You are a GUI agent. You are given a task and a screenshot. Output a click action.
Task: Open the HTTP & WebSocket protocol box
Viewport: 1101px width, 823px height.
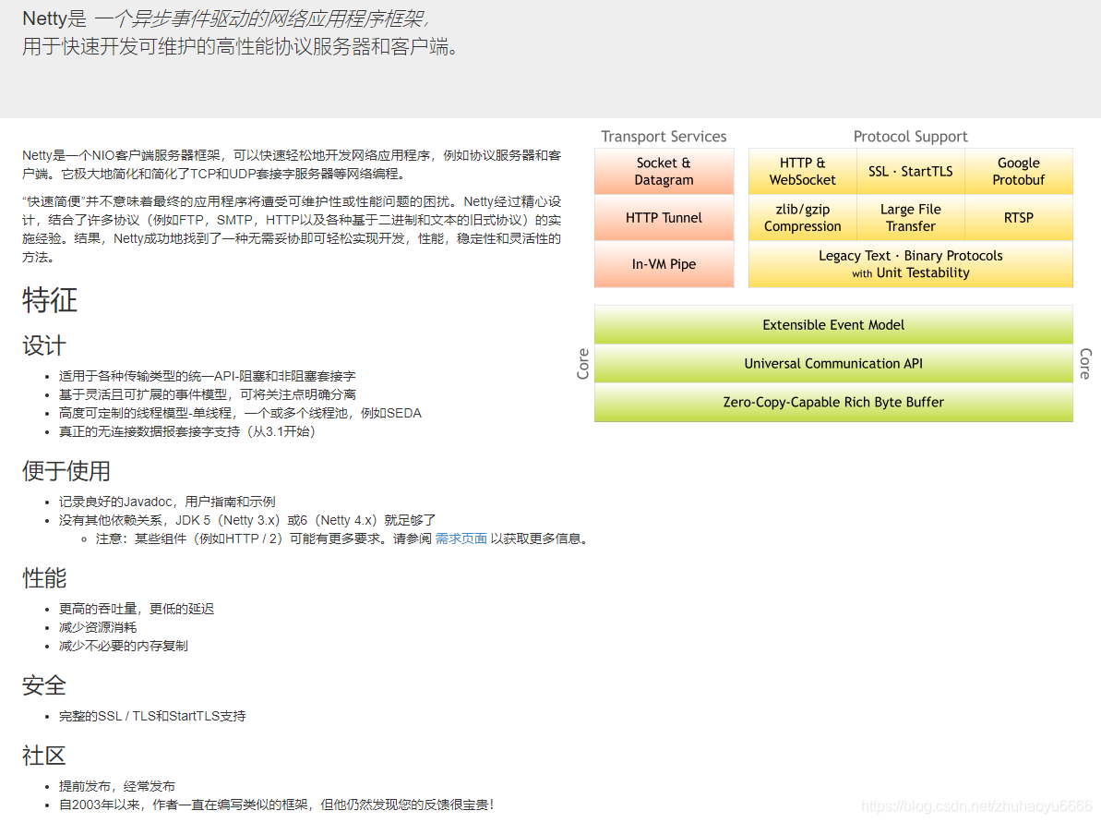tap(802, 171)
